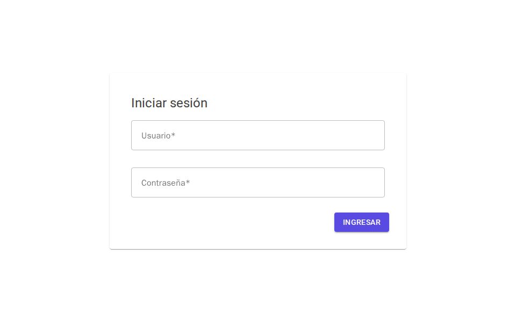Screen dimensions: 516x322
Task: Click the INGRESAR button label text
Action: pos(362,222)
